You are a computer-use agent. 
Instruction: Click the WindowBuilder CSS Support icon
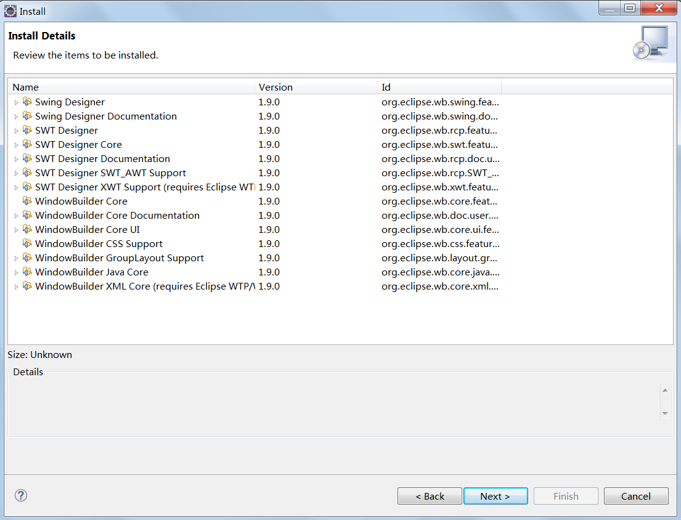tap(27, 243)
